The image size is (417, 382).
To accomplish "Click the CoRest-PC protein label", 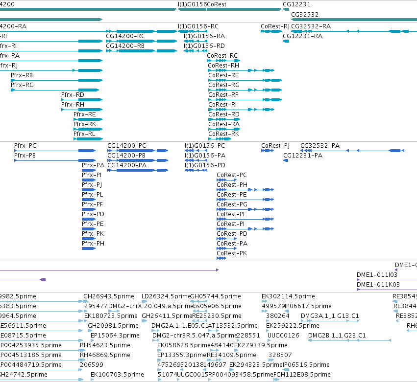I will point(232,175).
